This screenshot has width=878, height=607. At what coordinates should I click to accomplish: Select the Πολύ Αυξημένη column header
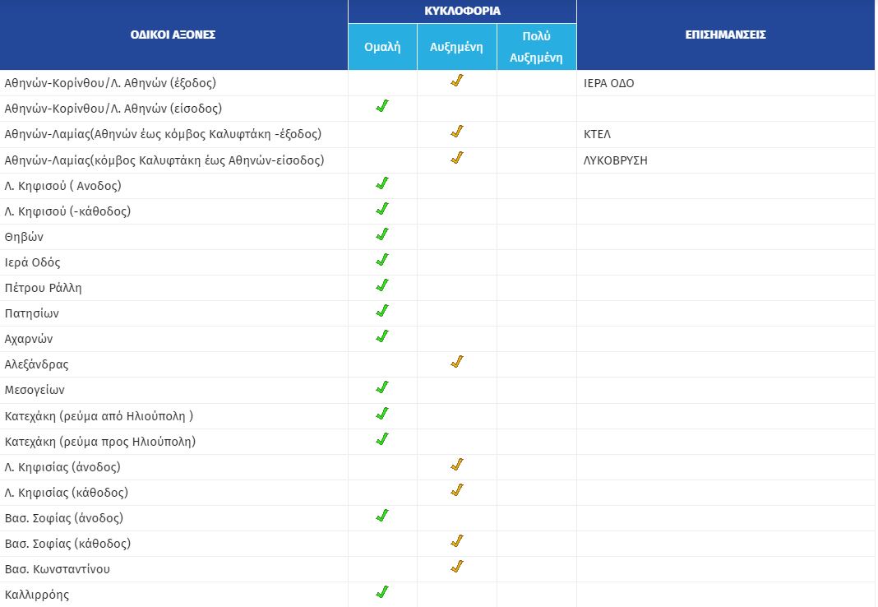(536, 47)
